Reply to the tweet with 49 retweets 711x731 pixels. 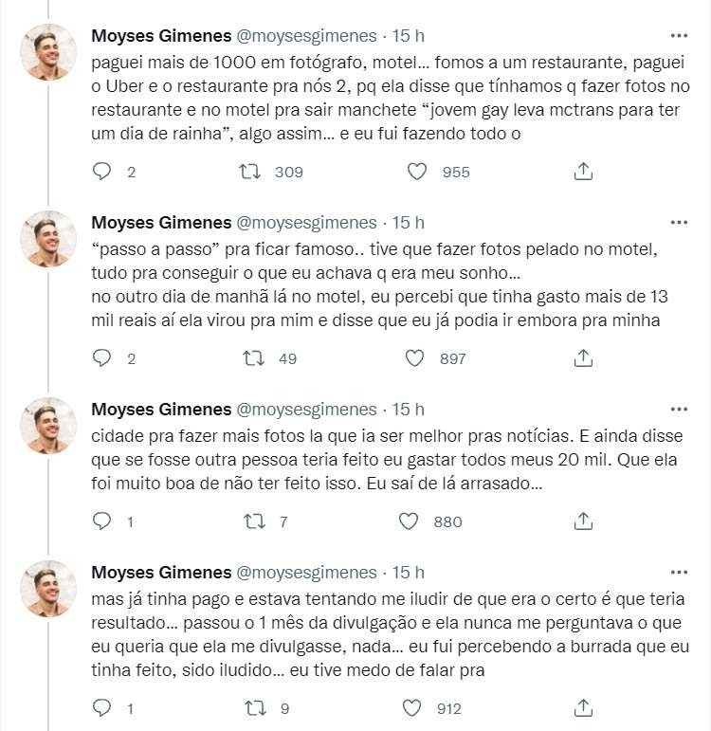[103, 358]
